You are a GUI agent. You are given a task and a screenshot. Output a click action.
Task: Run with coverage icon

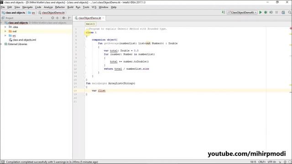[x=271, y=12]
